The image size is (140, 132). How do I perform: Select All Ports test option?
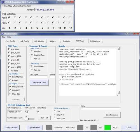click(x=32, y=51)
